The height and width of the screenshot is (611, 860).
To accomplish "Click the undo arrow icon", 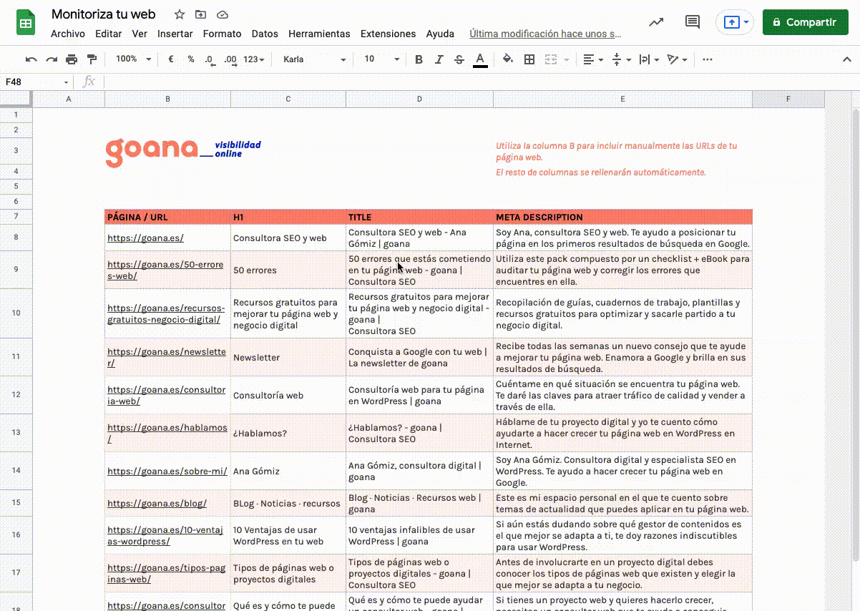I will pos(31,59).
